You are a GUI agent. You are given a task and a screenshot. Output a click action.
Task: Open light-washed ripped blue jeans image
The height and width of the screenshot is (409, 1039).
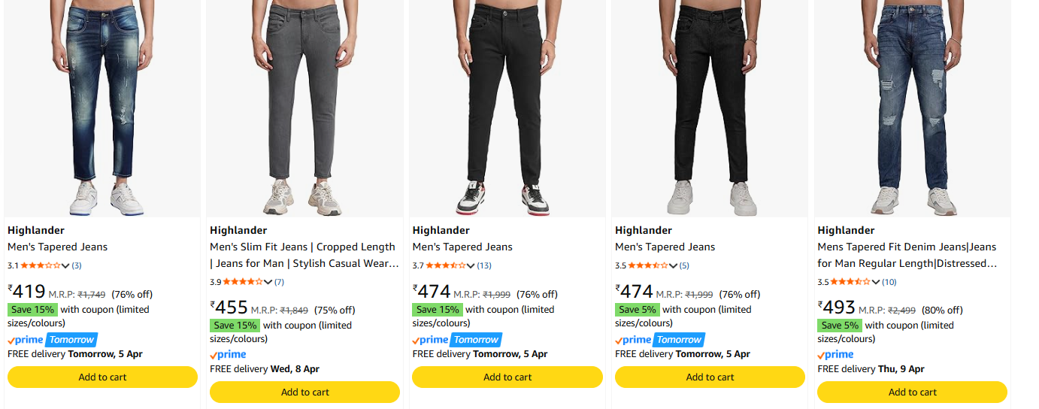[x=102, y=109]
